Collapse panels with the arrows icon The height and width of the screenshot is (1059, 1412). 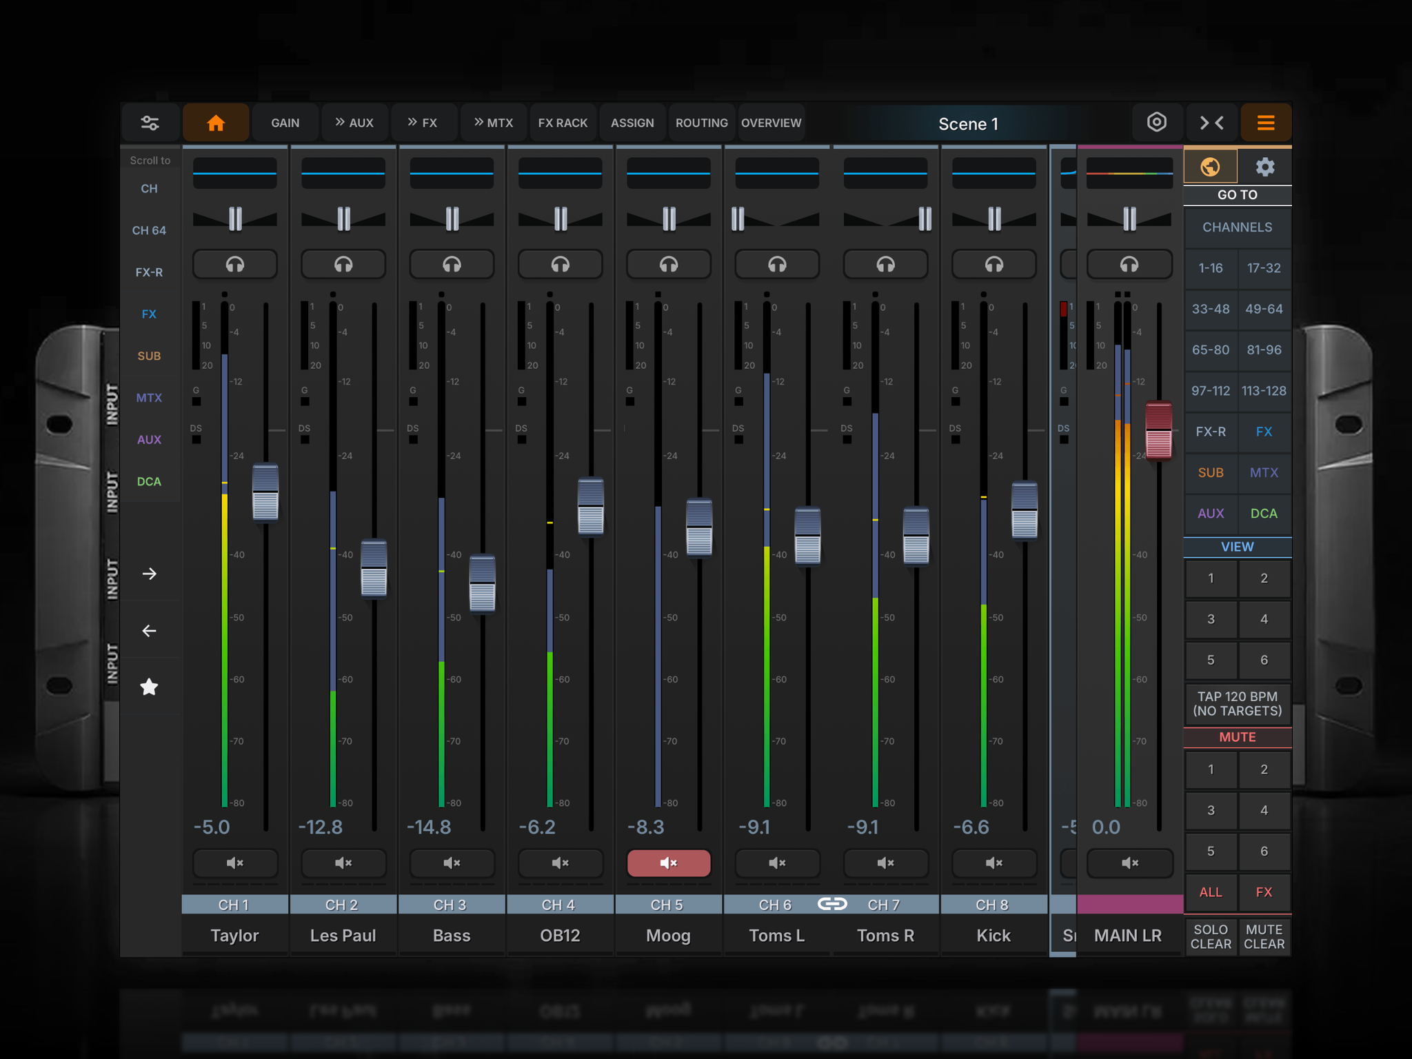1211,123
